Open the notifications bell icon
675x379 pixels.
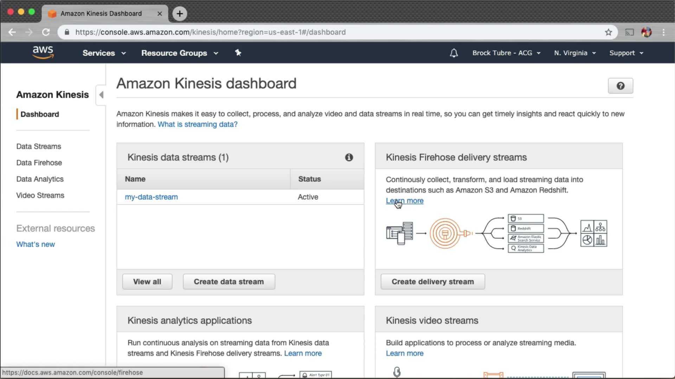[454, 53]
